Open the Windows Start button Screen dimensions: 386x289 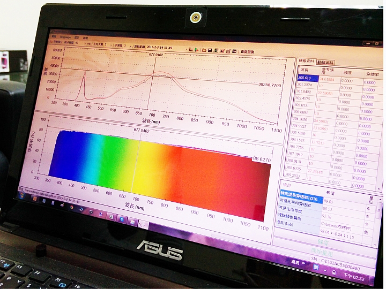(x=22, y=195)
